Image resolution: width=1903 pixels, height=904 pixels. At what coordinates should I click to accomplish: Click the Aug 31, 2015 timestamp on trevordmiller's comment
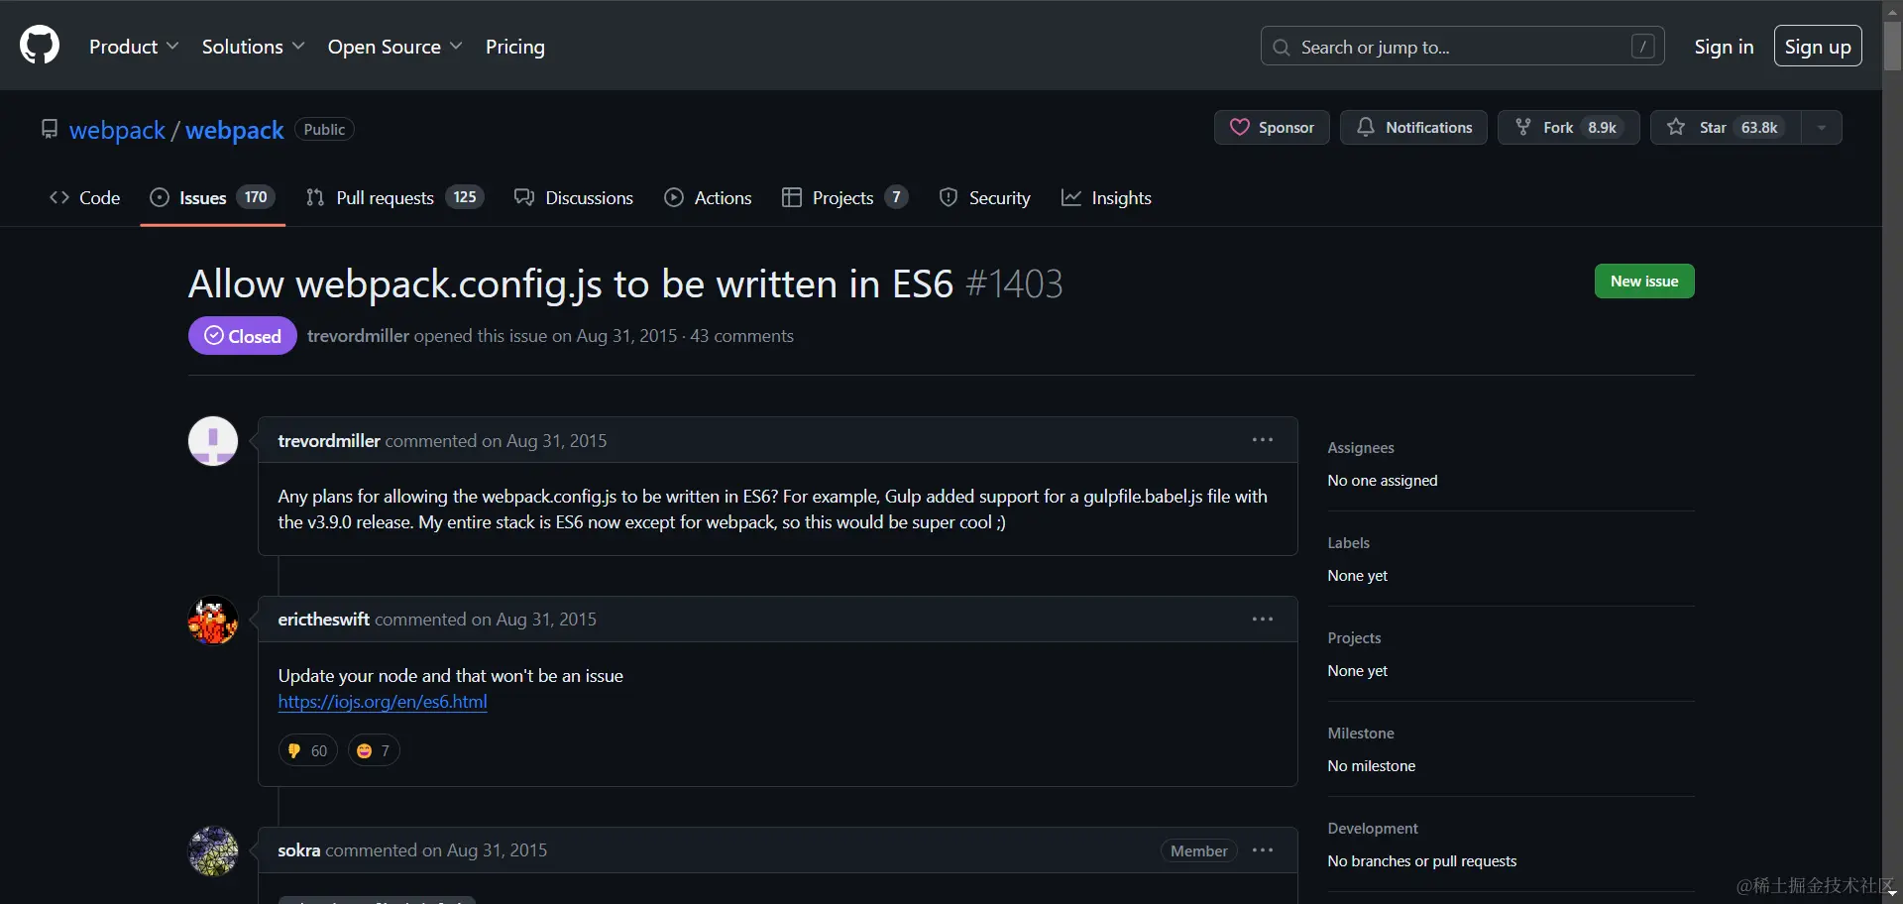coord(557,441)
